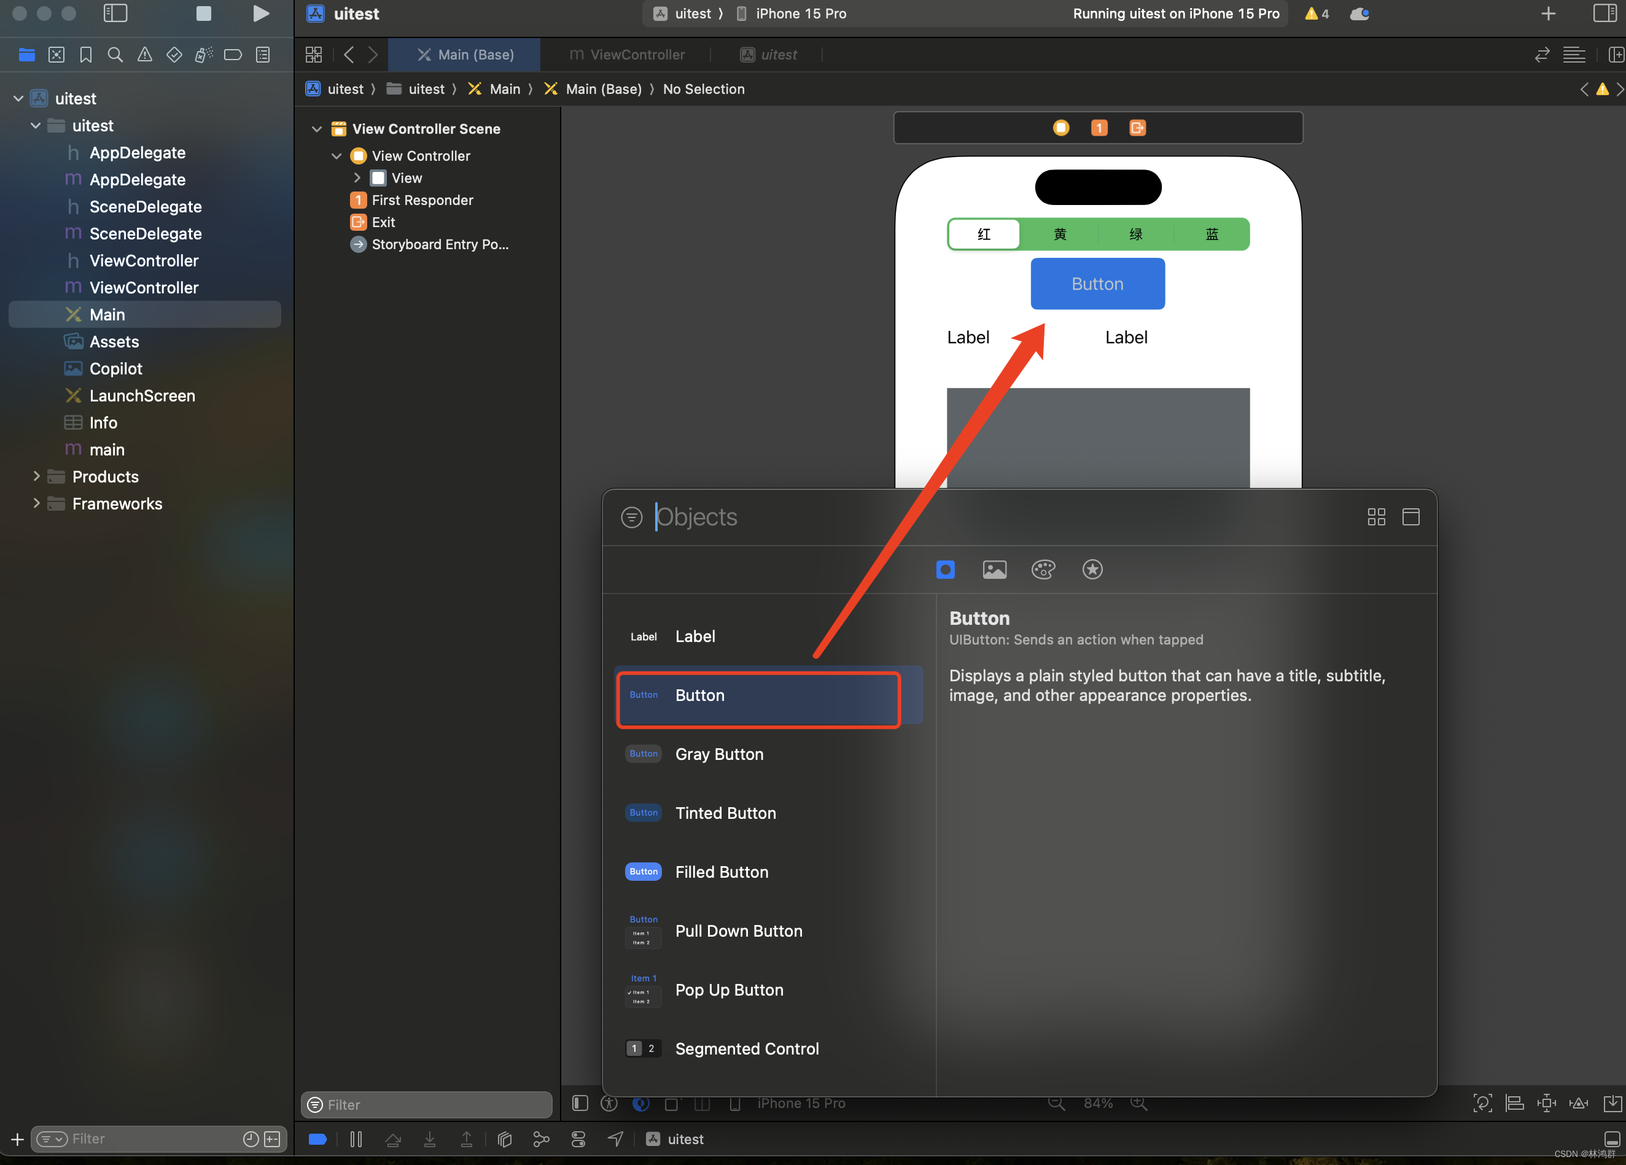
Task: Collapse the uitest group folder
Action: coord(35,125)
